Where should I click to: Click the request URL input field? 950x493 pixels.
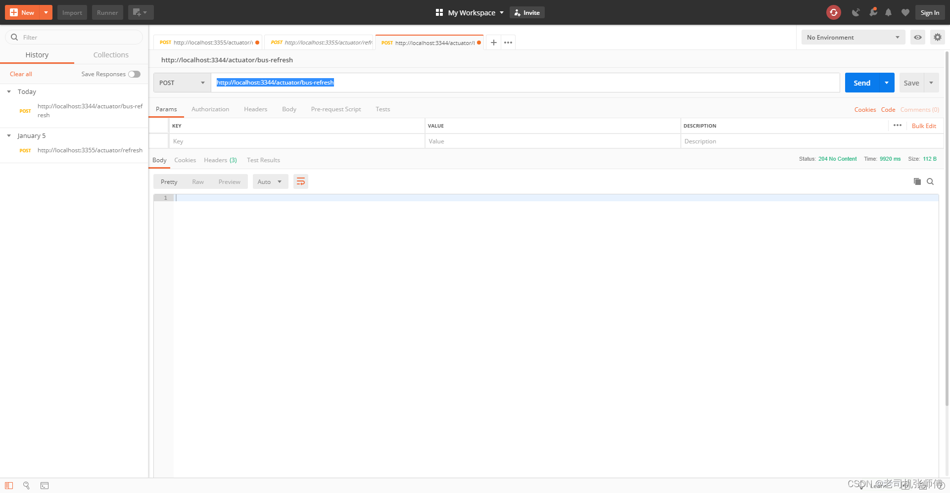[x=525, y=83]
